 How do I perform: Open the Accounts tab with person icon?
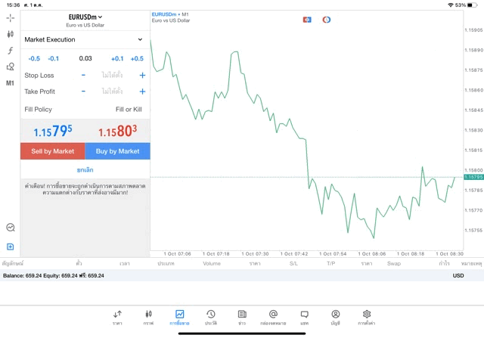336,318
